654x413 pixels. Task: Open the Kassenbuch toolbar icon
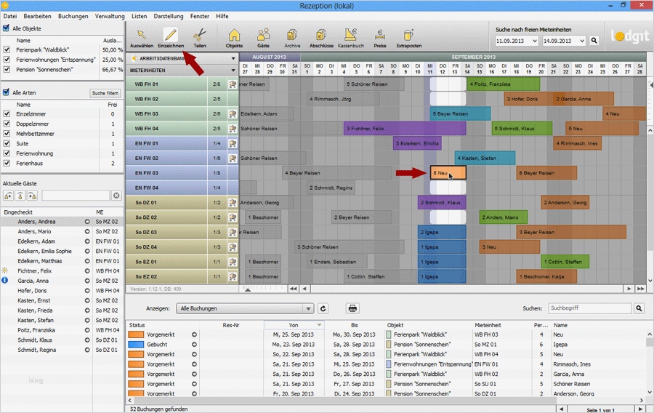[x=350, y=38]
